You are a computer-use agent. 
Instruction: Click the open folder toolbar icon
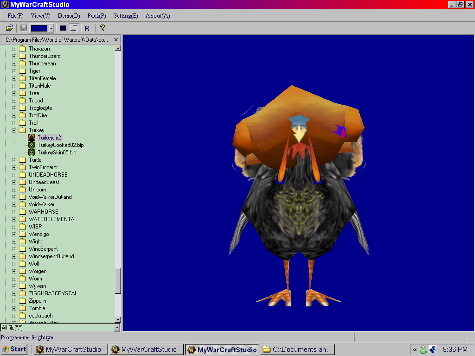pos(9,28)
